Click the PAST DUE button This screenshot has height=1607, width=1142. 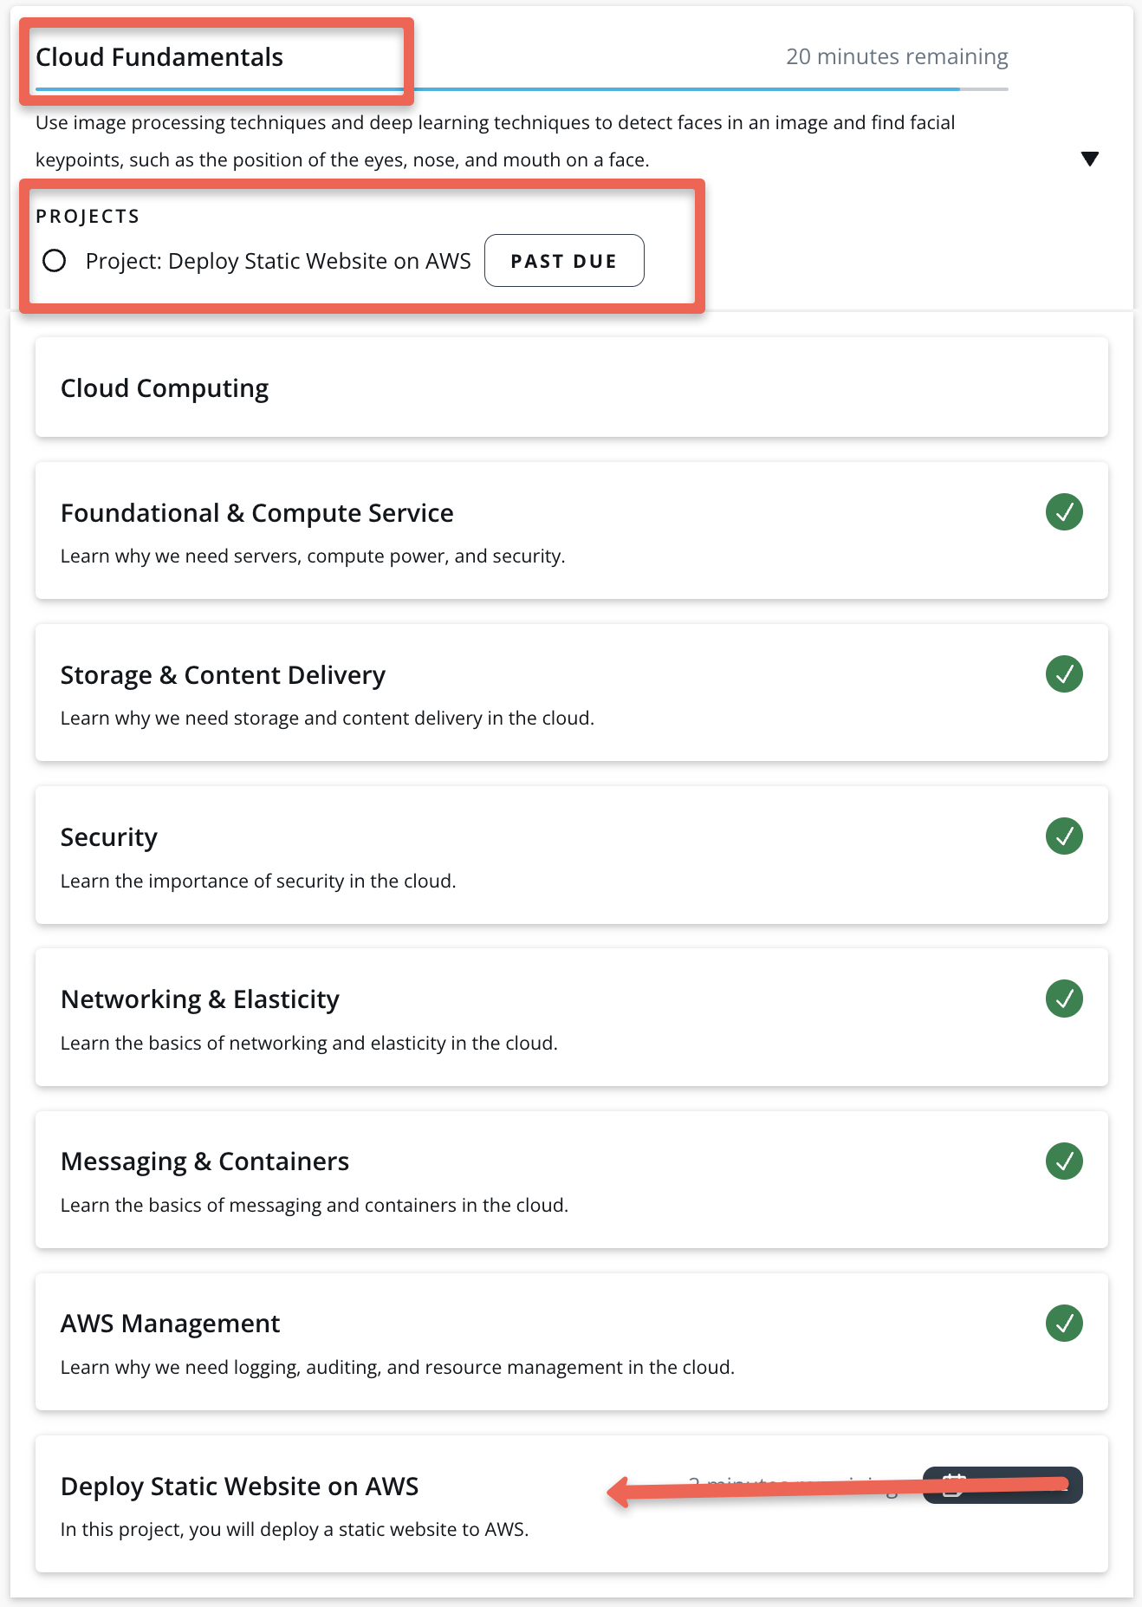[x=564, y=261]
